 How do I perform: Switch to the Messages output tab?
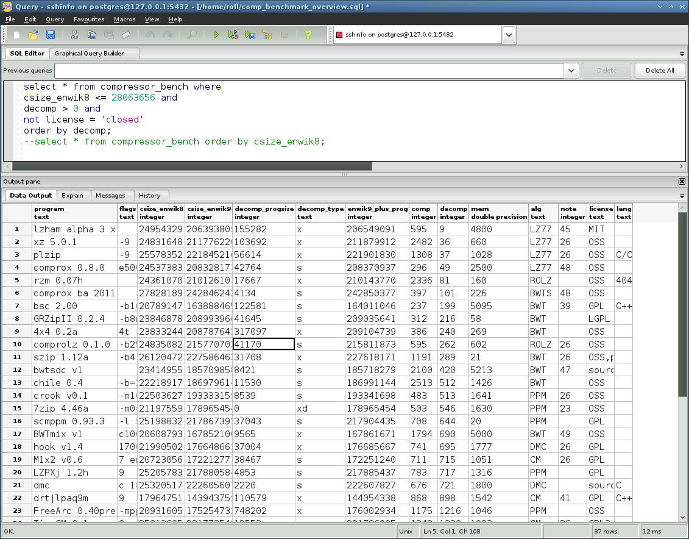110,195
